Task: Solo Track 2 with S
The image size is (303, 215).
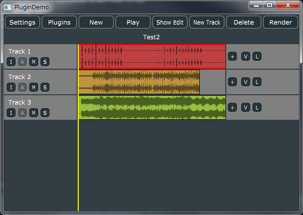Action: click(x=45, y=87)
